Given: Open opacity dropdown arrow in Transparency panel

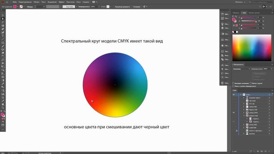Looking at the screenshot, I should [x=272, y=69].
